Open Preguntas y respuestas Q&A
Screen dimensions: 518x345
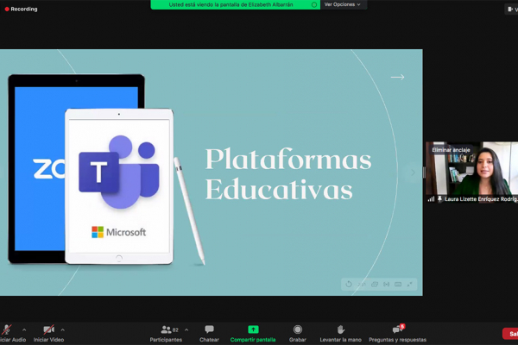(397, 334)
